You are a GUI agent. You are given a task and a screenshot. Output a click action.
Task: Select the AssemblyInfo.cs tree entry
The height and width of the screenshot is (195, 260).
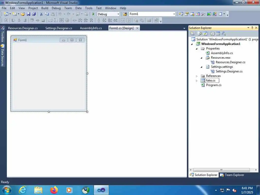[x=222, y=53]
